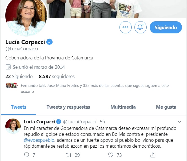Expand the tweet options chevron
Viewport: 187px width, 161px height.
(x=179, y=122)
